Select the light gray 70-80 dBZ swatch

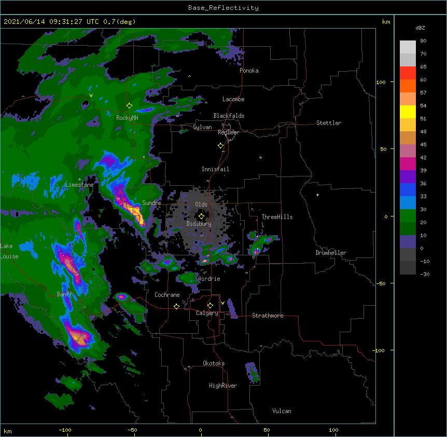pyautogui.click(x=408, y=47)
